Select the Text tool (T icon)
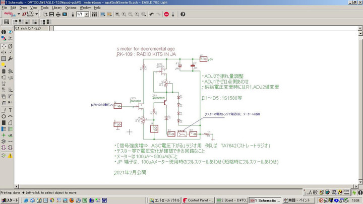Image resolution: width=363 pixels, height=204 pixels. tap(10, 110)
